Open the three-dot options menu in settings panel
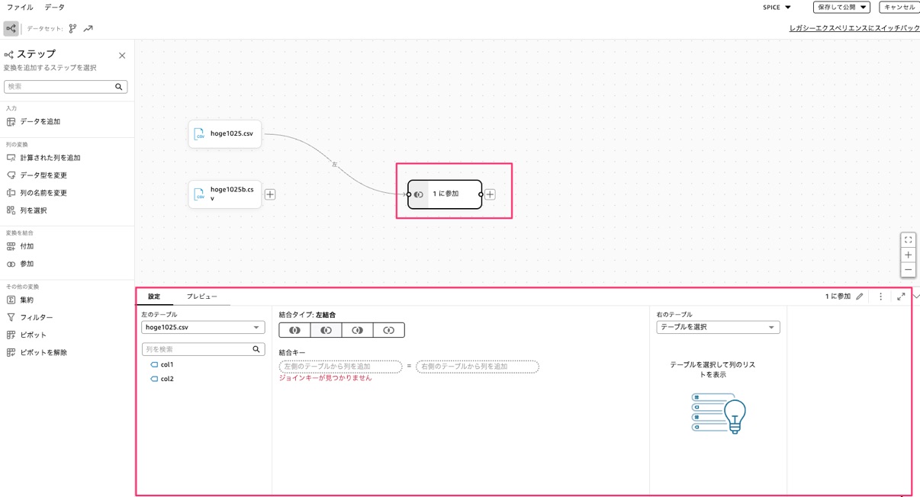Image resolution: width=920 pixels, height=497 pixels. 880,297
